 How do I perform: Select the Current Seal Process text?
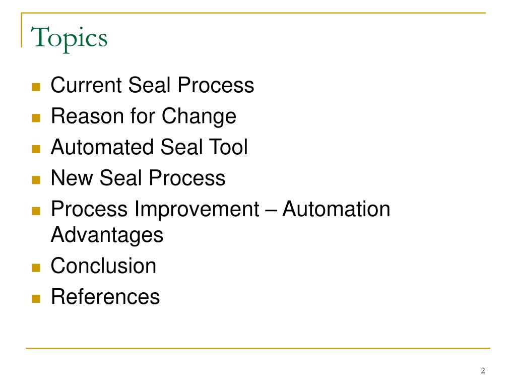[x=152, y=85]
